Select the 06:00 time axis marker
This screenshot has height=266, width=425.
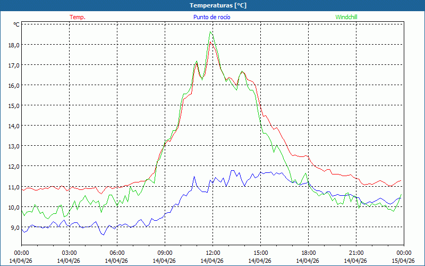[117, 253]
